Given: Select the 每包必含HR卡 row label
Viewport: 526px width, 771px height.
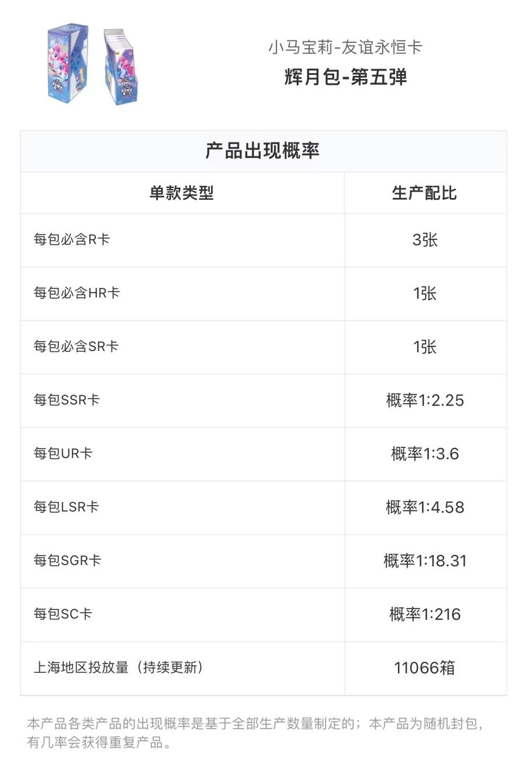Looking at the screenshot, I should pyautogui.click(x=77, y=293).
